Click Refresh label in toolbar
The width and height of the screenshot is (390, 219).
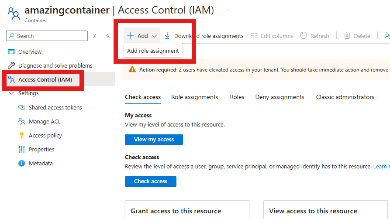[320, 36]
